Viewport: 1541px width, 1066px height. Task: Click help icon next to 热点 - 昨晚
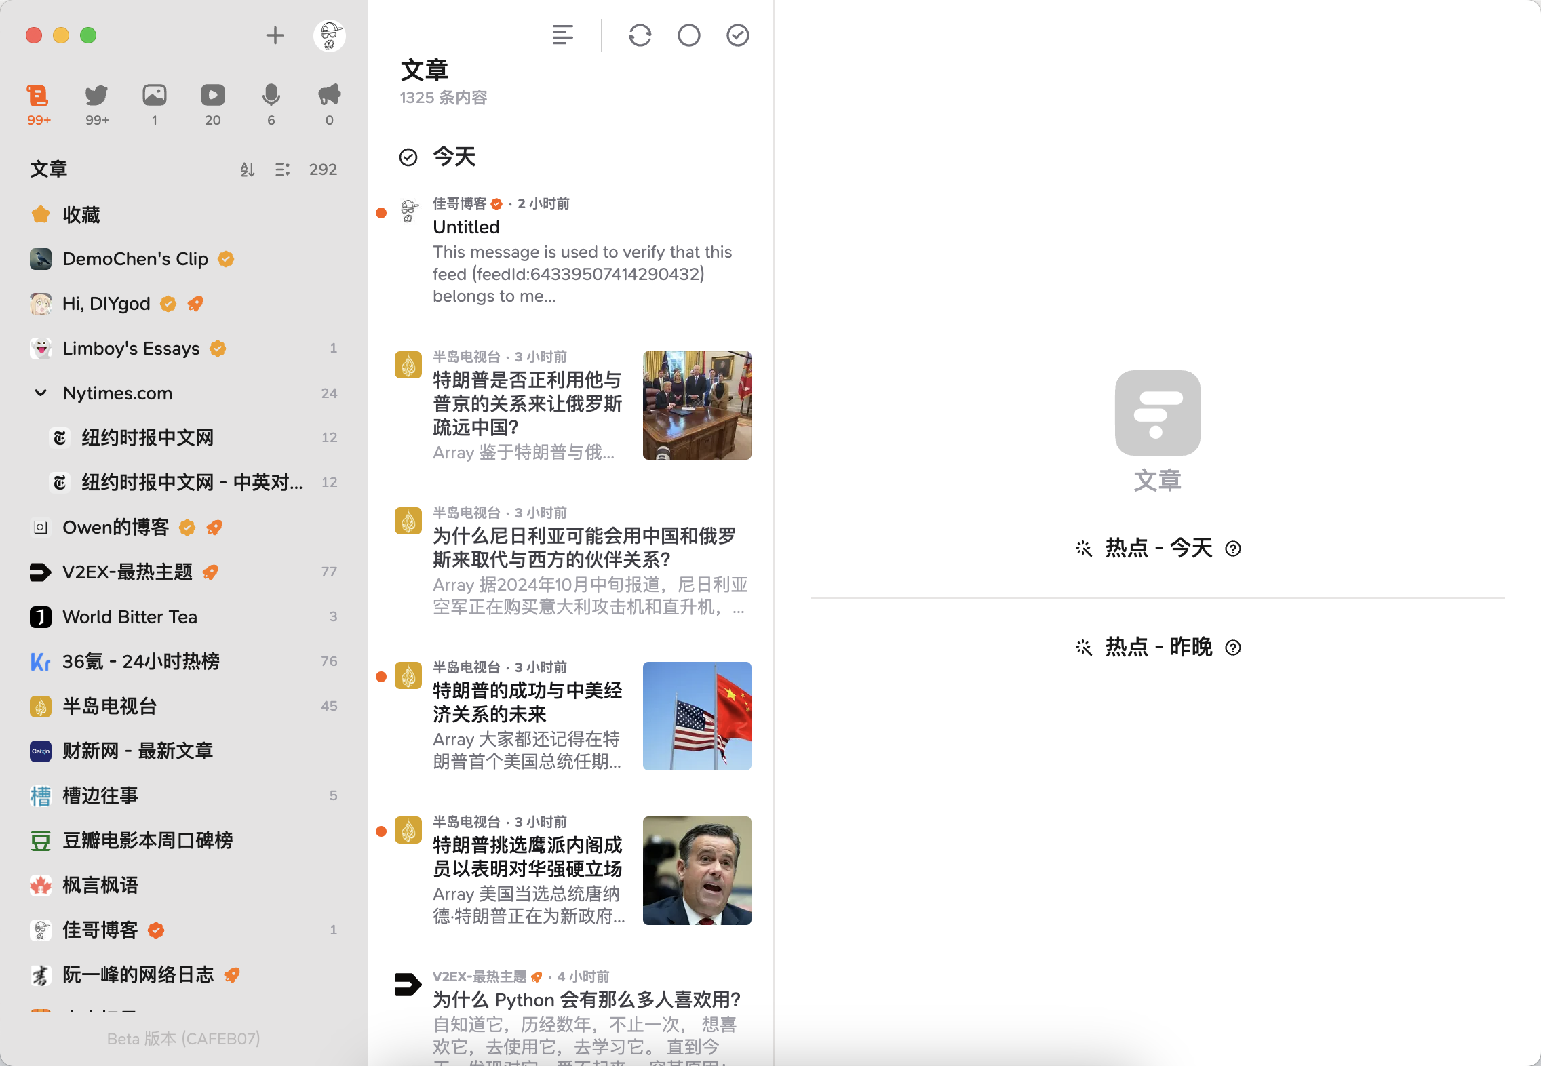point(1233,648)
